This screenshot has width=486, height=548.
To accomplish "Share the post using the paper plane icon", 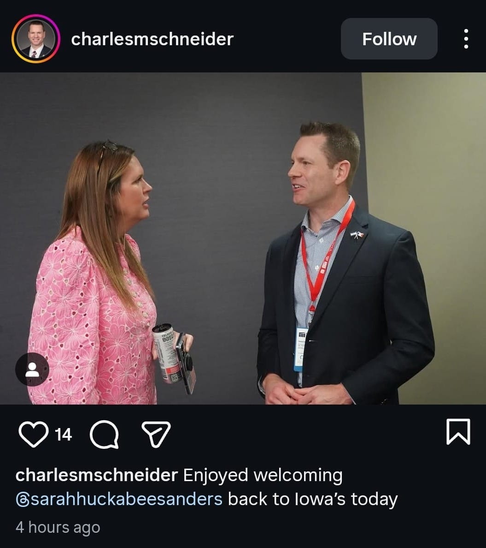I will tap(156, 434).
